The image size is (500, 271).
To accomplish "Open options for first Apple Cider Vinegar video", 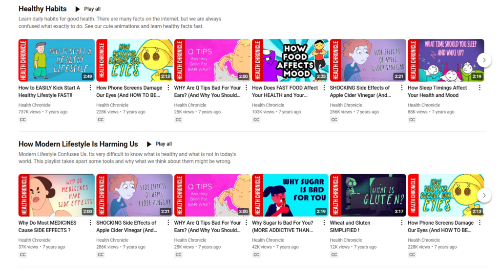I will [x=402, y=88].
